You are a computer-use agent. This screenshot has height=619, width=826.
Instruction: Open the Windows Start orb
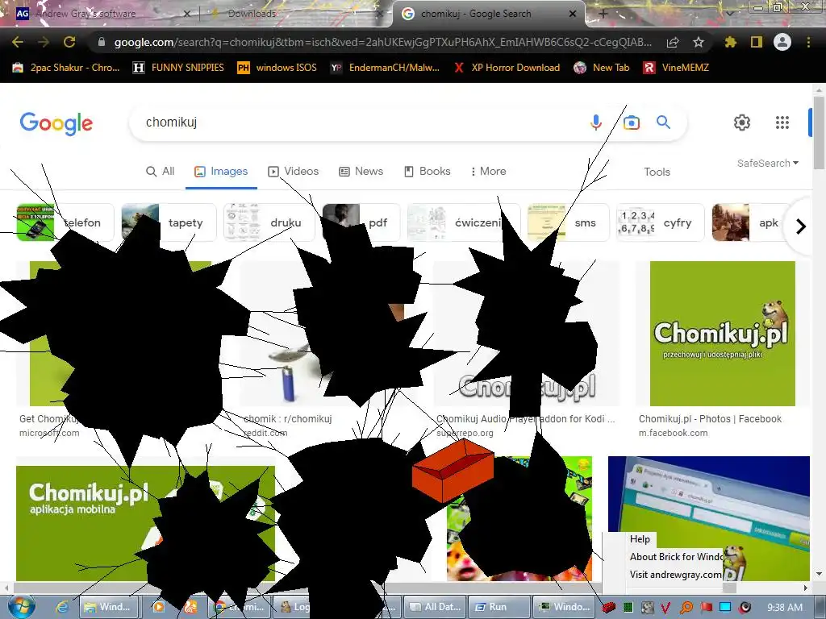(22, 606)
